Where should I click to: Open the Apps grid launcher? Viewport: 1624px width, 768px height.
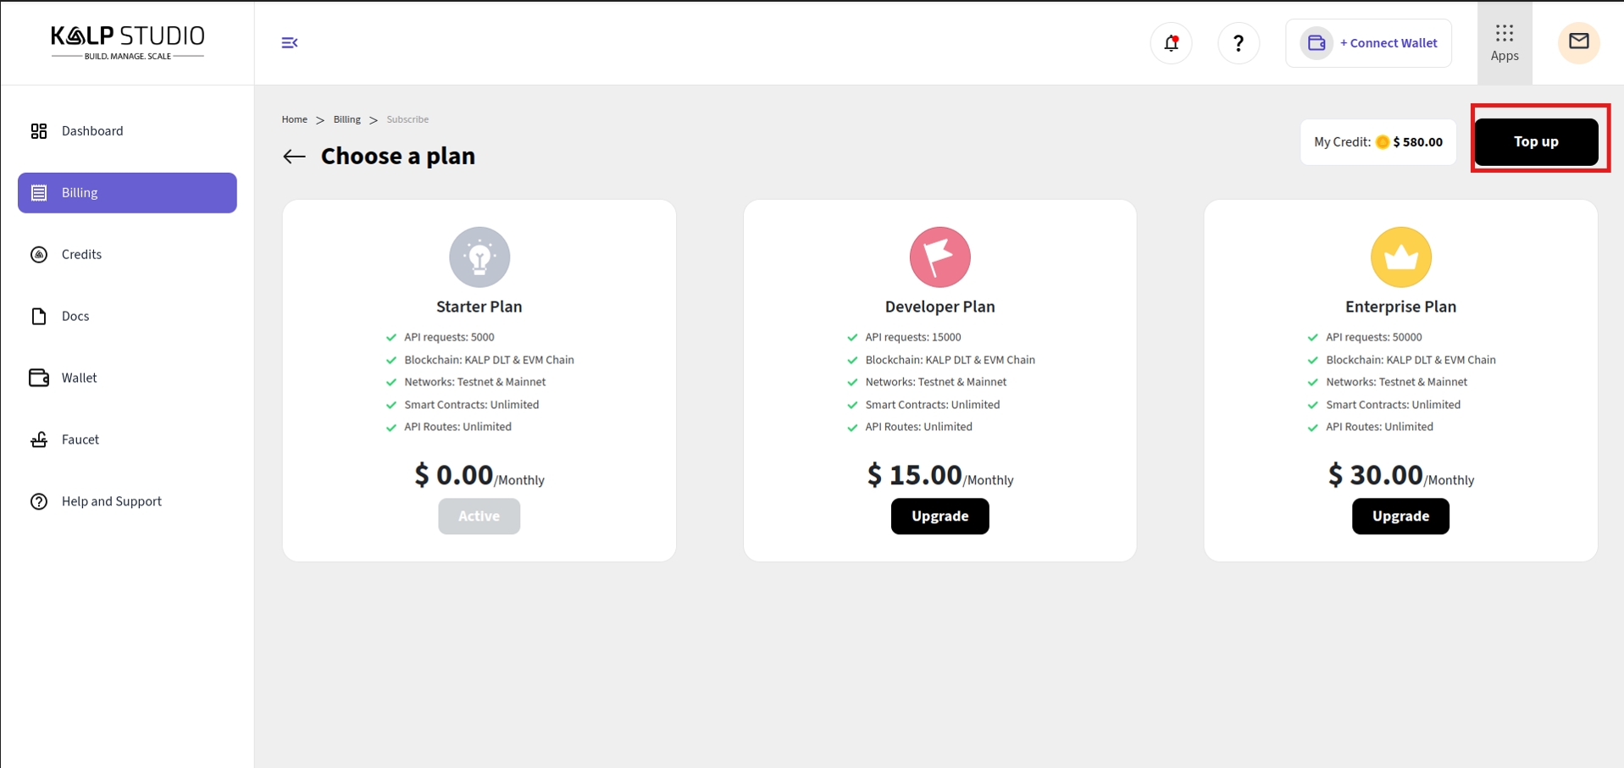coord(1504,42)
